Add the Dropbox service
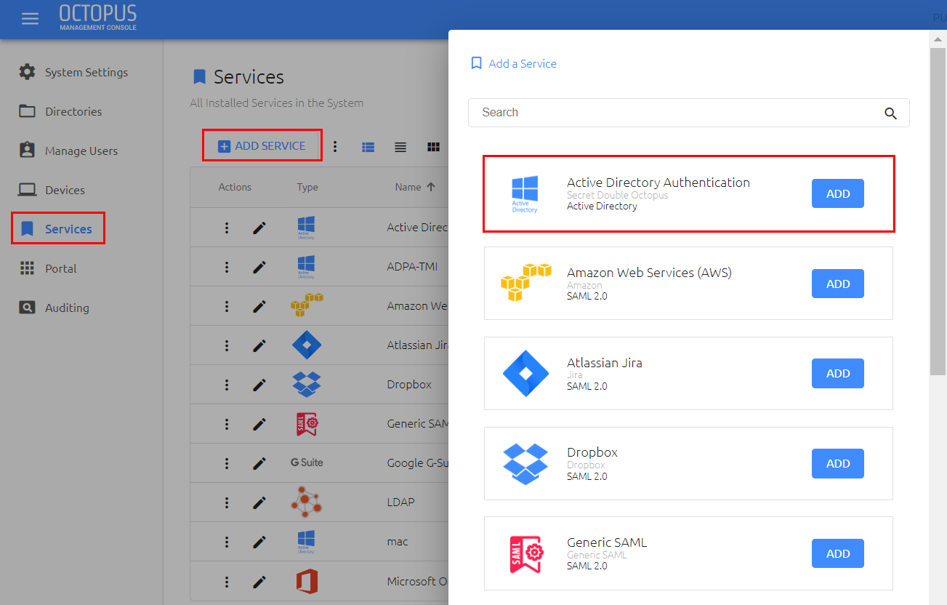 838,463
